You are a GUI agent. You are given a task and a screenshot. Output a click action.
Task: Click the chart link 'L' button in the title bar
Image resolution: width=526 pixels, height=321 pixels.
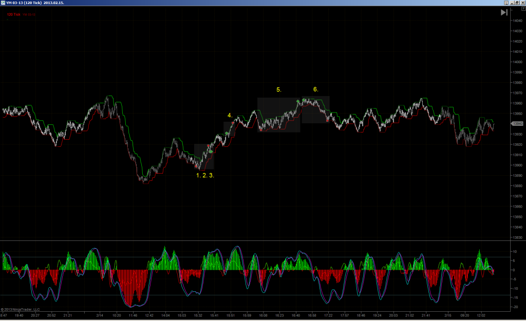[x=506, y=3]
